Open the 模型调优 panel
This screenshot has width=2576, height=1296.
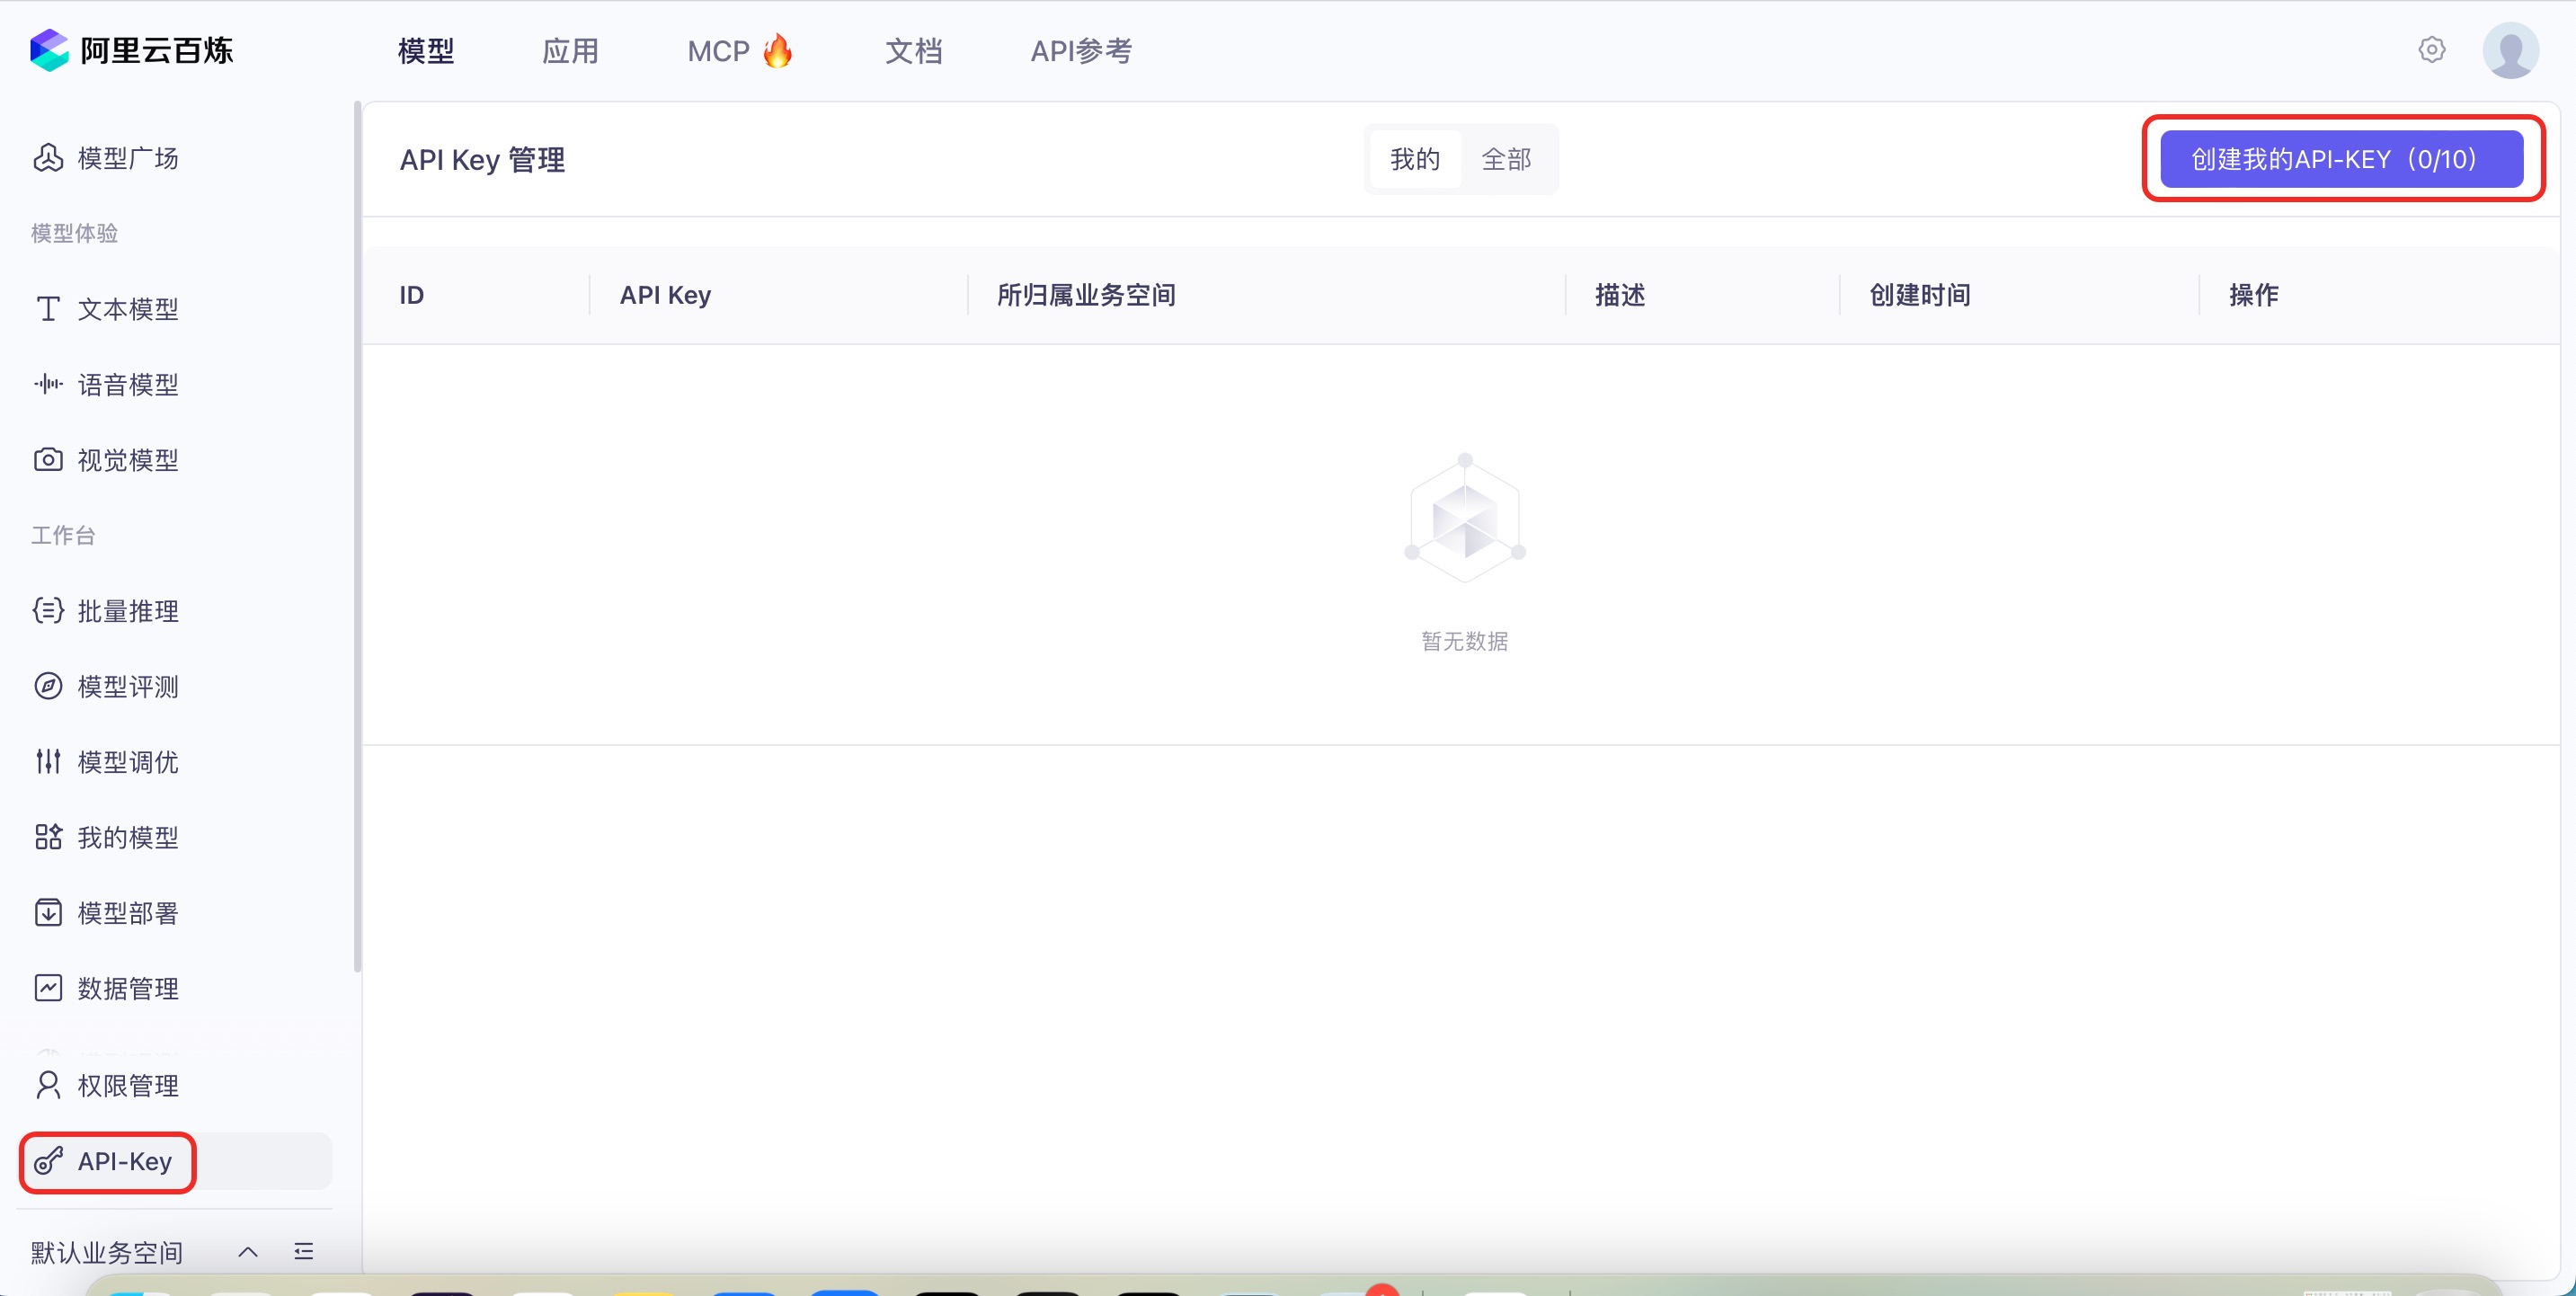coord(128,761)
